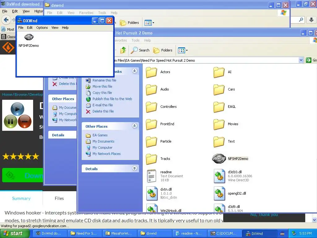Select the FrontEnd folder
The width and height of the screenshot is (317, 238).
pyautogui.click(x=160, y=124)
